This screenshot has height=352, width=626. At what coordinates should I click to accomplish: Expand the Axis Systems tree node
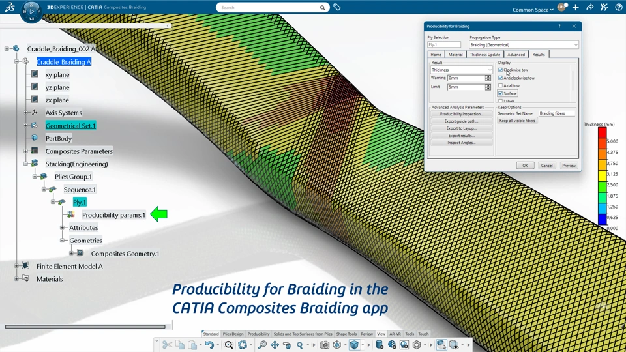pyautogui.click(x=26, y=113)
